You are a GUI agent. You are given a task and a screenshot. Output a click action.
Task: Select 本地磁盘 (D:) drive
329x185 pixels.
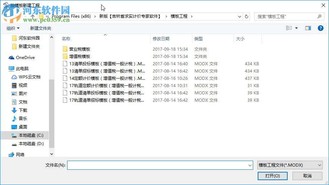pos(28,144)
